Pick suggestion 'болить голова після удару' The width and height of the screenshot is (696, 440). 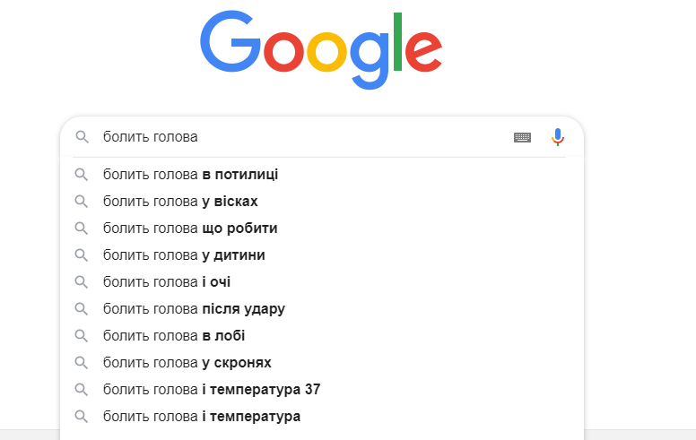(194, 309)
